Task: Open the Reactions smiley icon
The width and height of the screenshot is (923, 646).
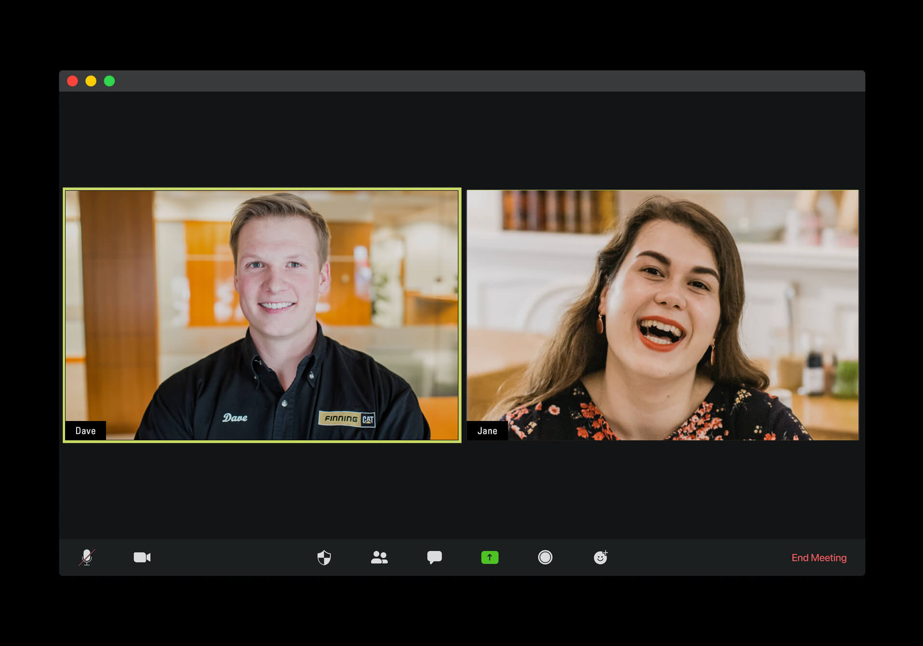Action: point(600,557)
